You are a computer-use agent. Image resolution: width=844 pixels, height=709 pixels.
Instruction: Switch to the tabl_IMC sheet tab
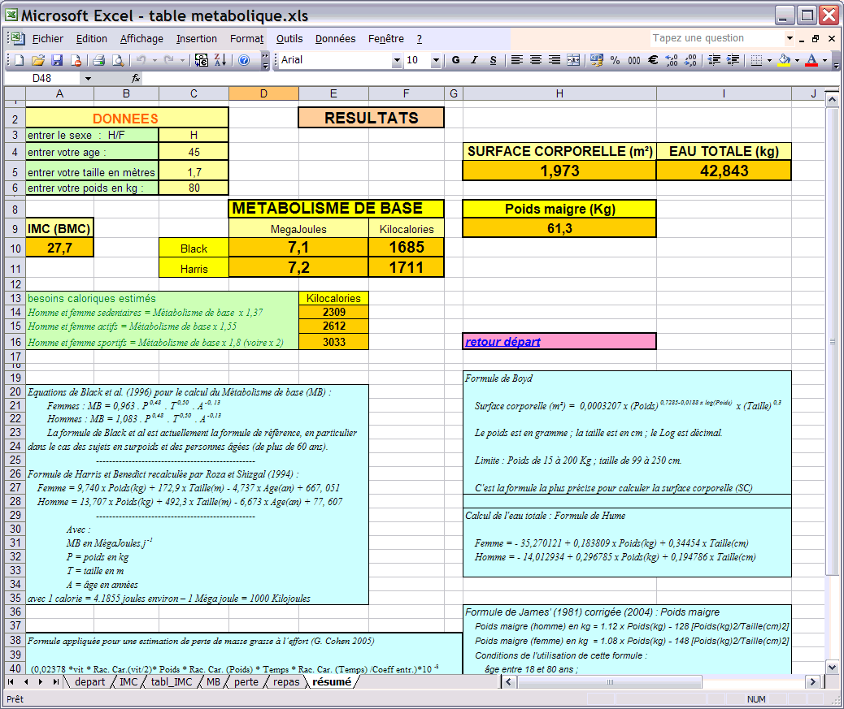(172, 682)
